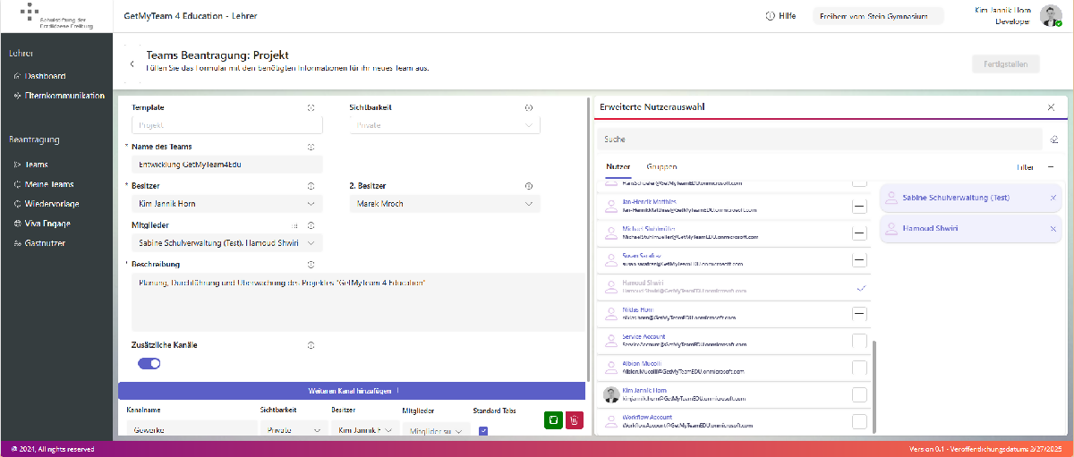Clear the search with the eraser icon
The image size is (1074, 457).
coord(1054,140)
